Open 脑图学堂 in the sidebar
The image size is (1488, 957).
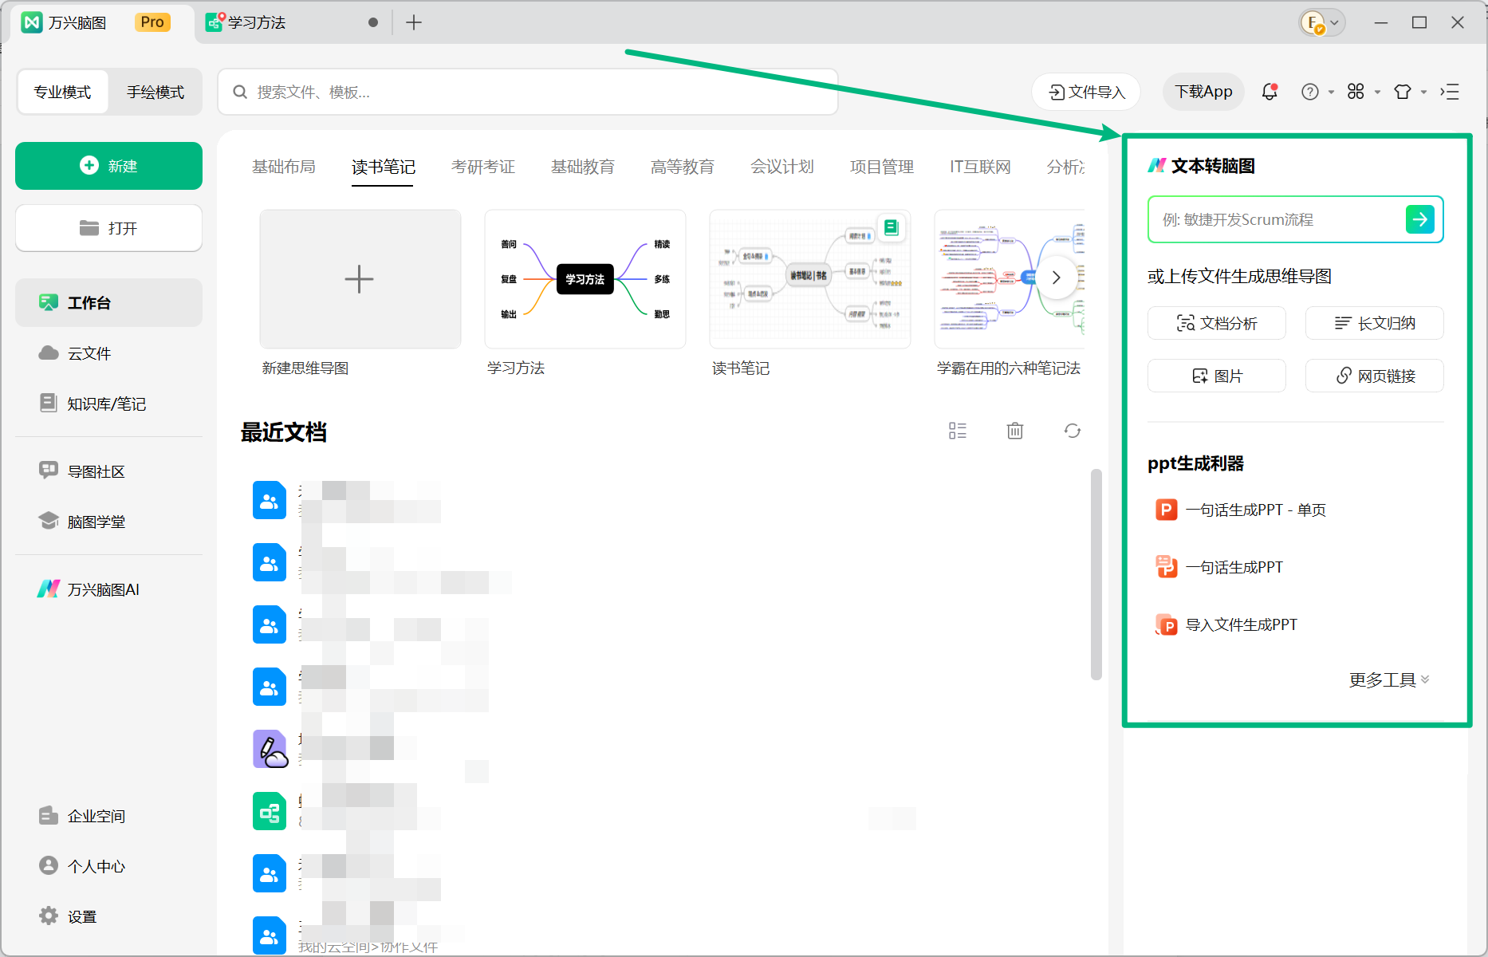click(108, 522)
